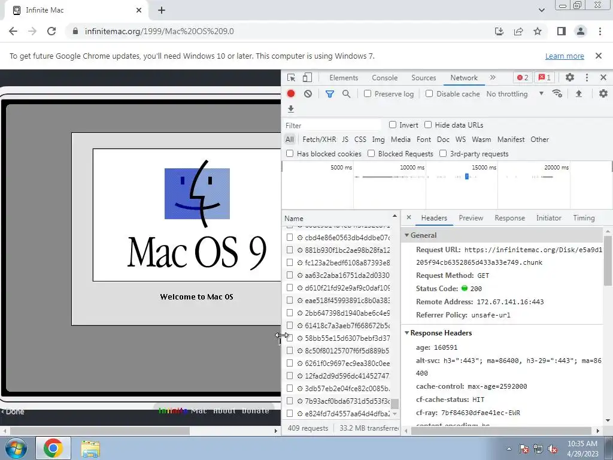Check Hide data URLs checkbox
Screen dimensions: 613x460
click(428, 125)
